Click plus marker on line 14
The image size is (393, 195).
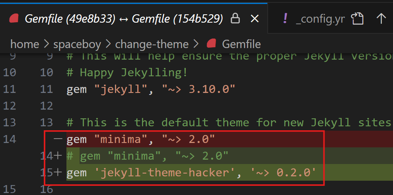(x=58, y=156)
